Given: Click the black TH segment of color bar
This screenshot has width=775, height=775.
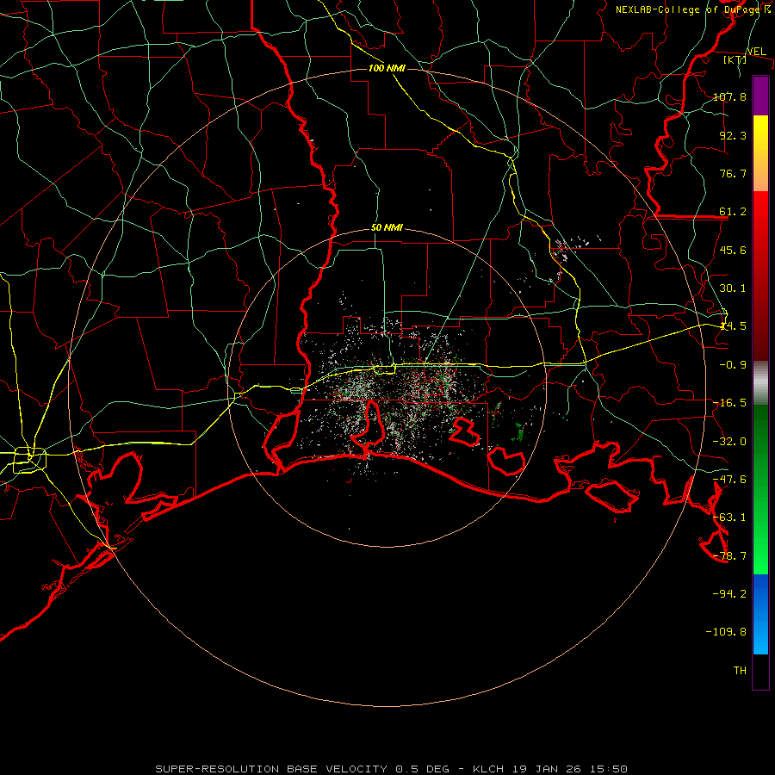Looking at the screenshot, I should pos(760,672).
